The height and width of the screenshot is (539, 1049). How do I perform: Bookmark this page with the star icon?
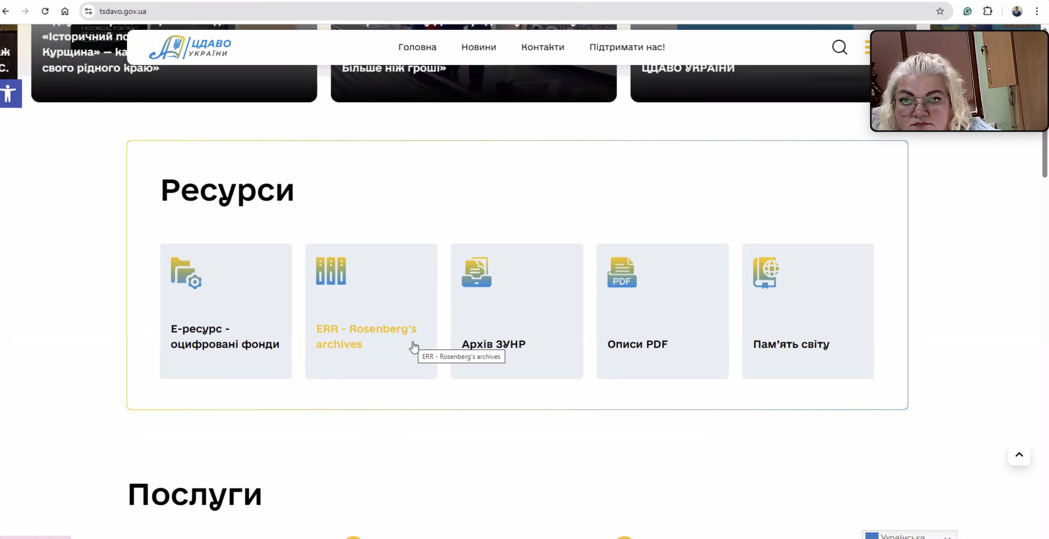940,11
